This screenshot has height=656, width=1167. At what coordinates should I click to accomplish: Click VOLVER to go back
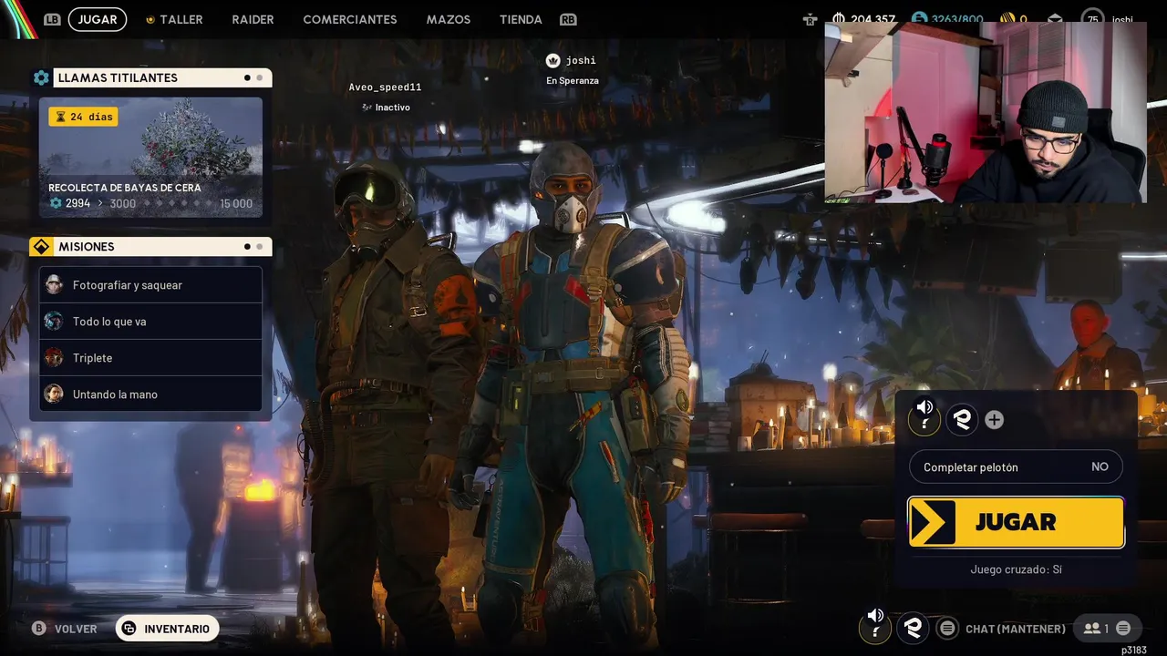[x=76, y=629]
